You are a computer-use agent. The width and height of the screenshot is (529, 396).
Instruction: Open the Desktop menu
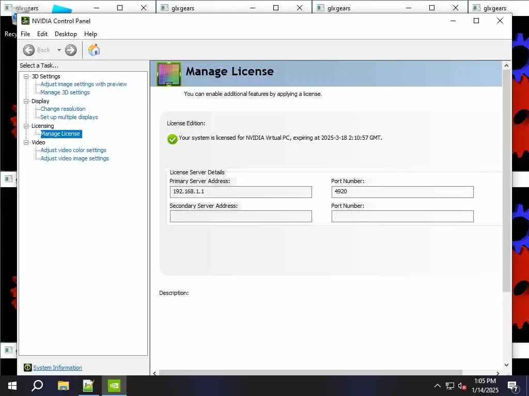click(x=66, y=34)
